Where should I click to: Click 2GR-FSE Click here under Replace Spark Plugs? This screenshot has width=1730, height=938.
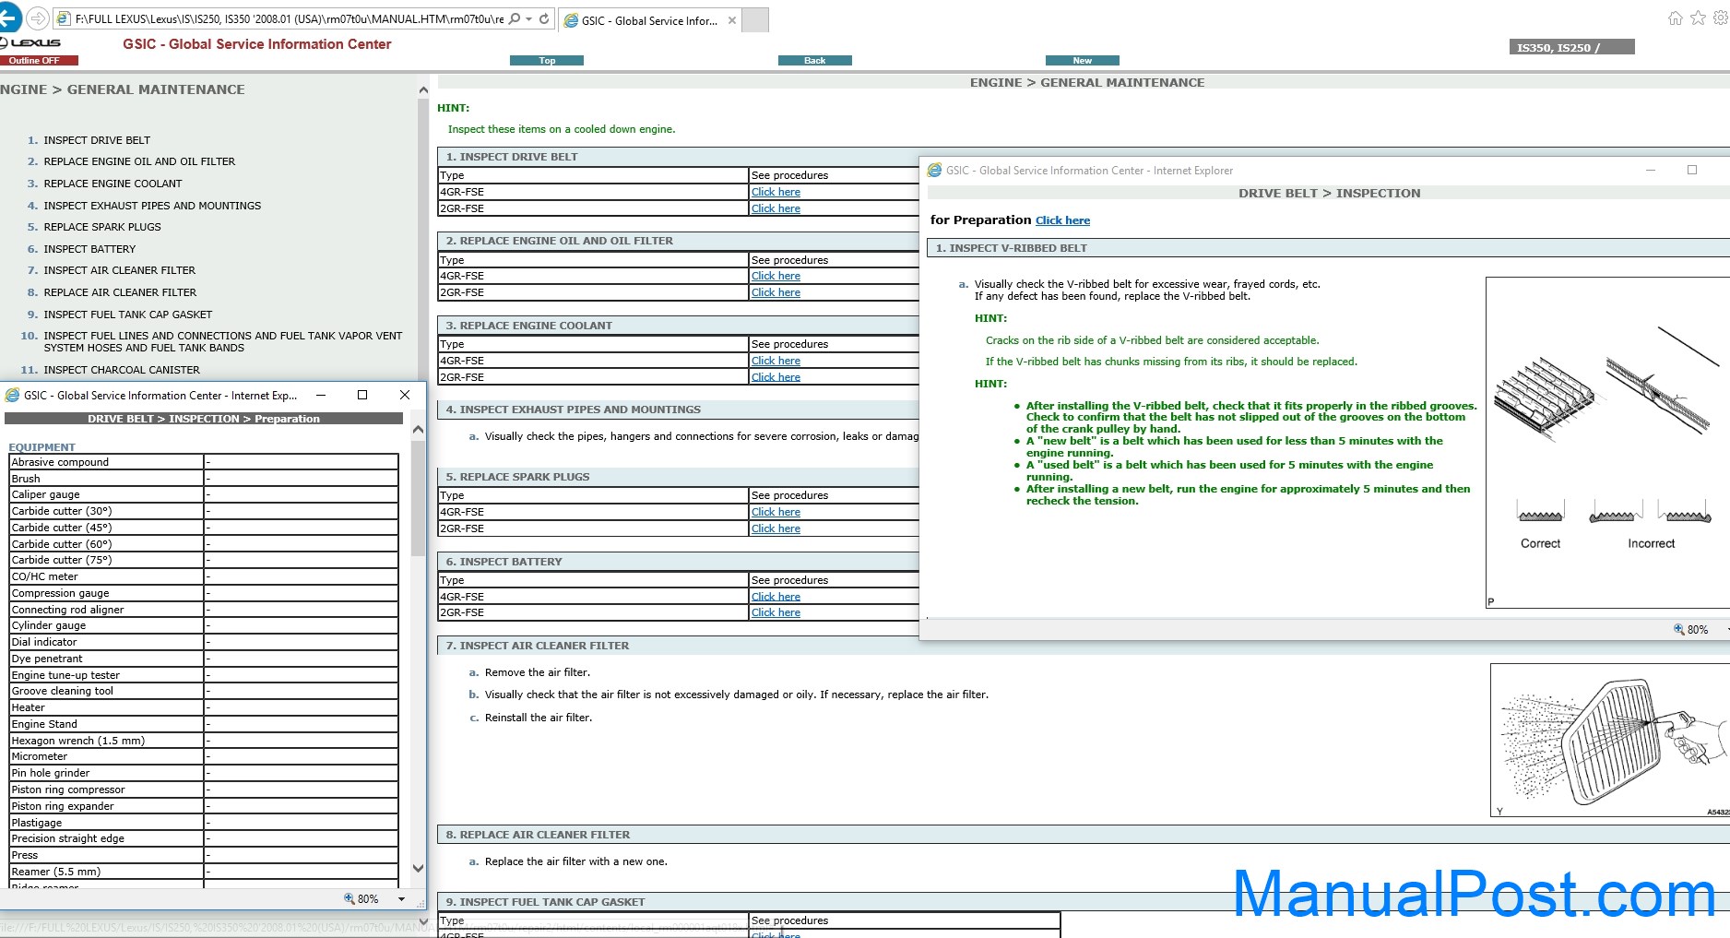pyautogui.click(x=776, y=528)
